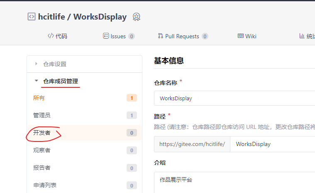Click the Pull Requests branch icon
Image resolution: width=315 pixels, height=193 pixels.
[160, 36]
